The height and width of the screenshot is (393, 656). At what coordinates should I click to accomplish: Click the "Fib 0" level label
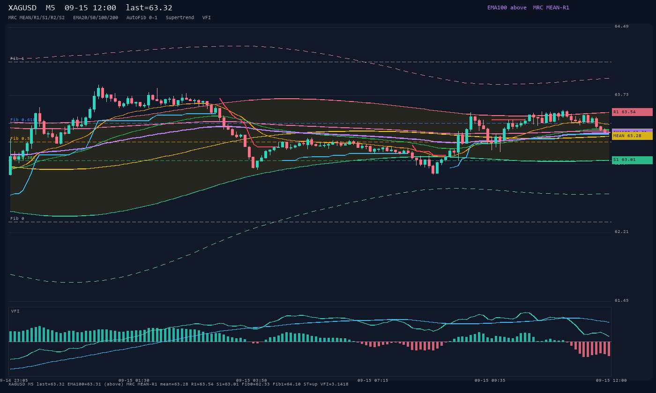pos(17,218)
